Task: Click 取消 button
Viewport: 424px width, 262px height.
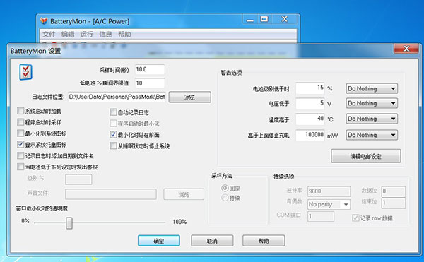Action: (x=212, y=241)
